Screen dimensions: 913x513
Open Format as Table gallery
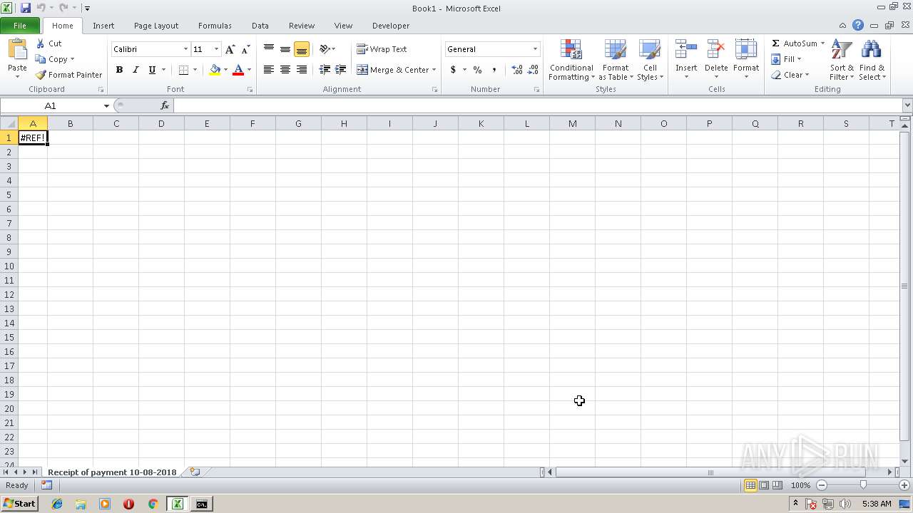pyautogui.click(x=616, y=61)
